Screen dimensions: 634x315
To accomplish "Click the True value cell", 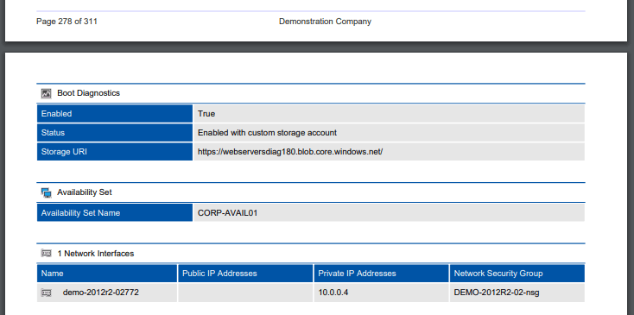I will [389, 113].
